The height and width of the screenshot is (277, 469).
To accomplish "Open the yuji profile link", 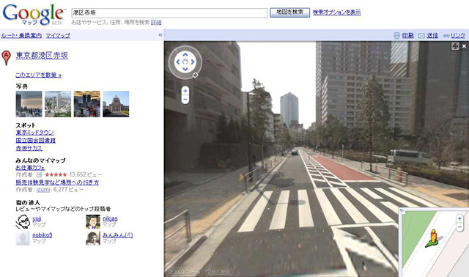I will click(x=37, y=218).
